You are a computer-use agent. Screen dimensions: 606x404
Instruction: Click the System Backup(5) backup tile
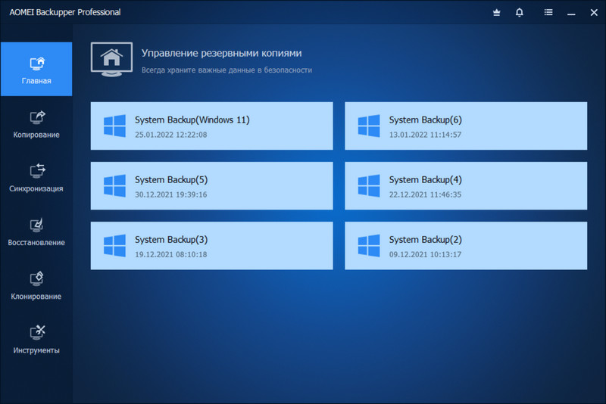tap(211, 186)
